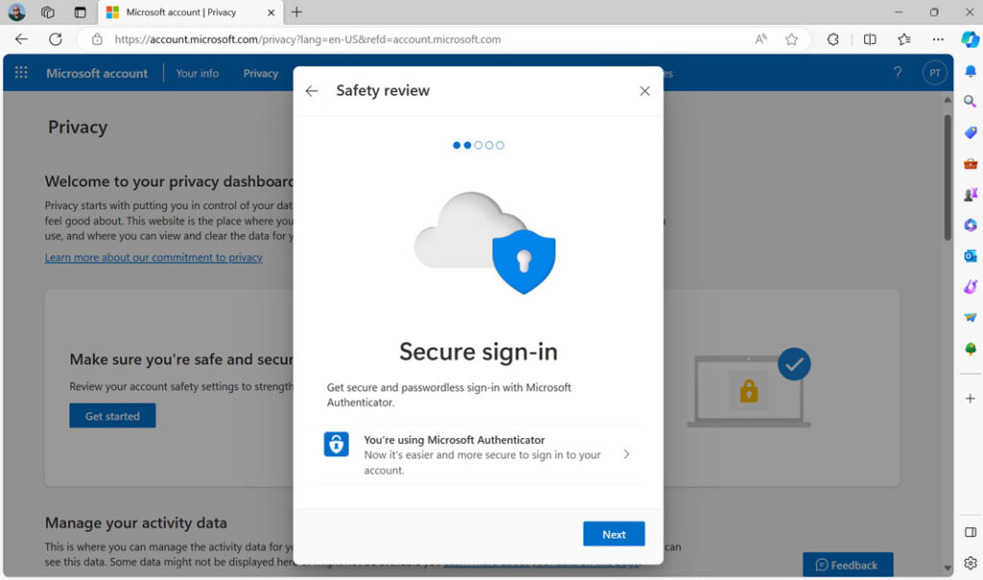Image resolution: width=983 pixels, height=580 pixels.
Task: Open the Microsoft apps launcher grid
Action: [21, 73]
